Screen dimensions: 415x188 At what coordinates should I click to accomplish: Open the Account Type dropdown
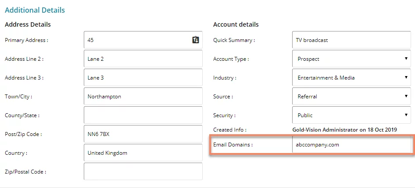351,59
